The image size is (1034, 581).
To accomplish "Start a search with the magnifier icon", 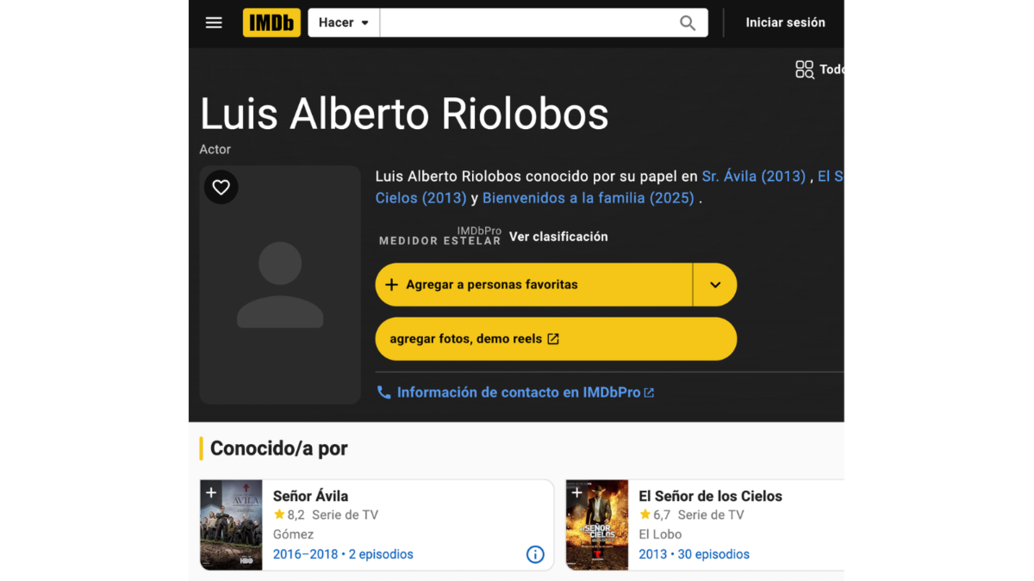I will tap(687, 23).
